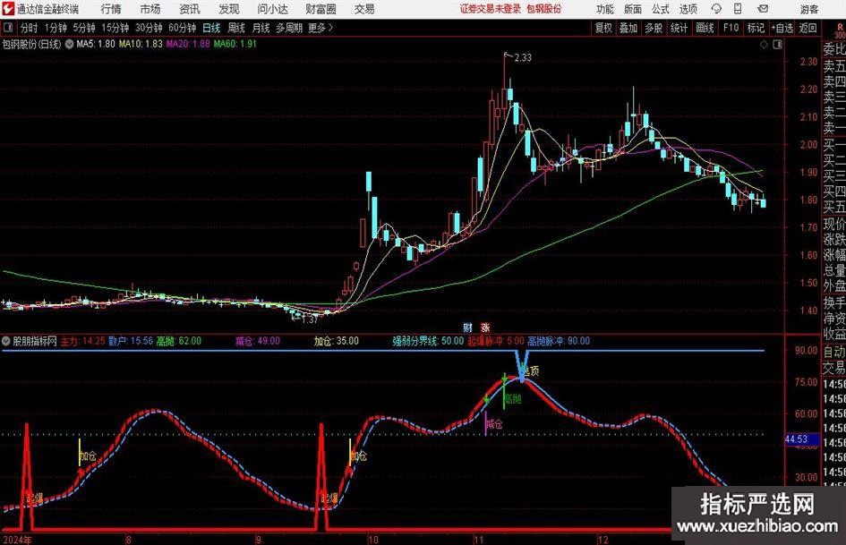Viewport: 846px width, 545px height.
Task: Expand the 包钢股份(日线) indicator dropdown arrow
Action: pos(70,44)
